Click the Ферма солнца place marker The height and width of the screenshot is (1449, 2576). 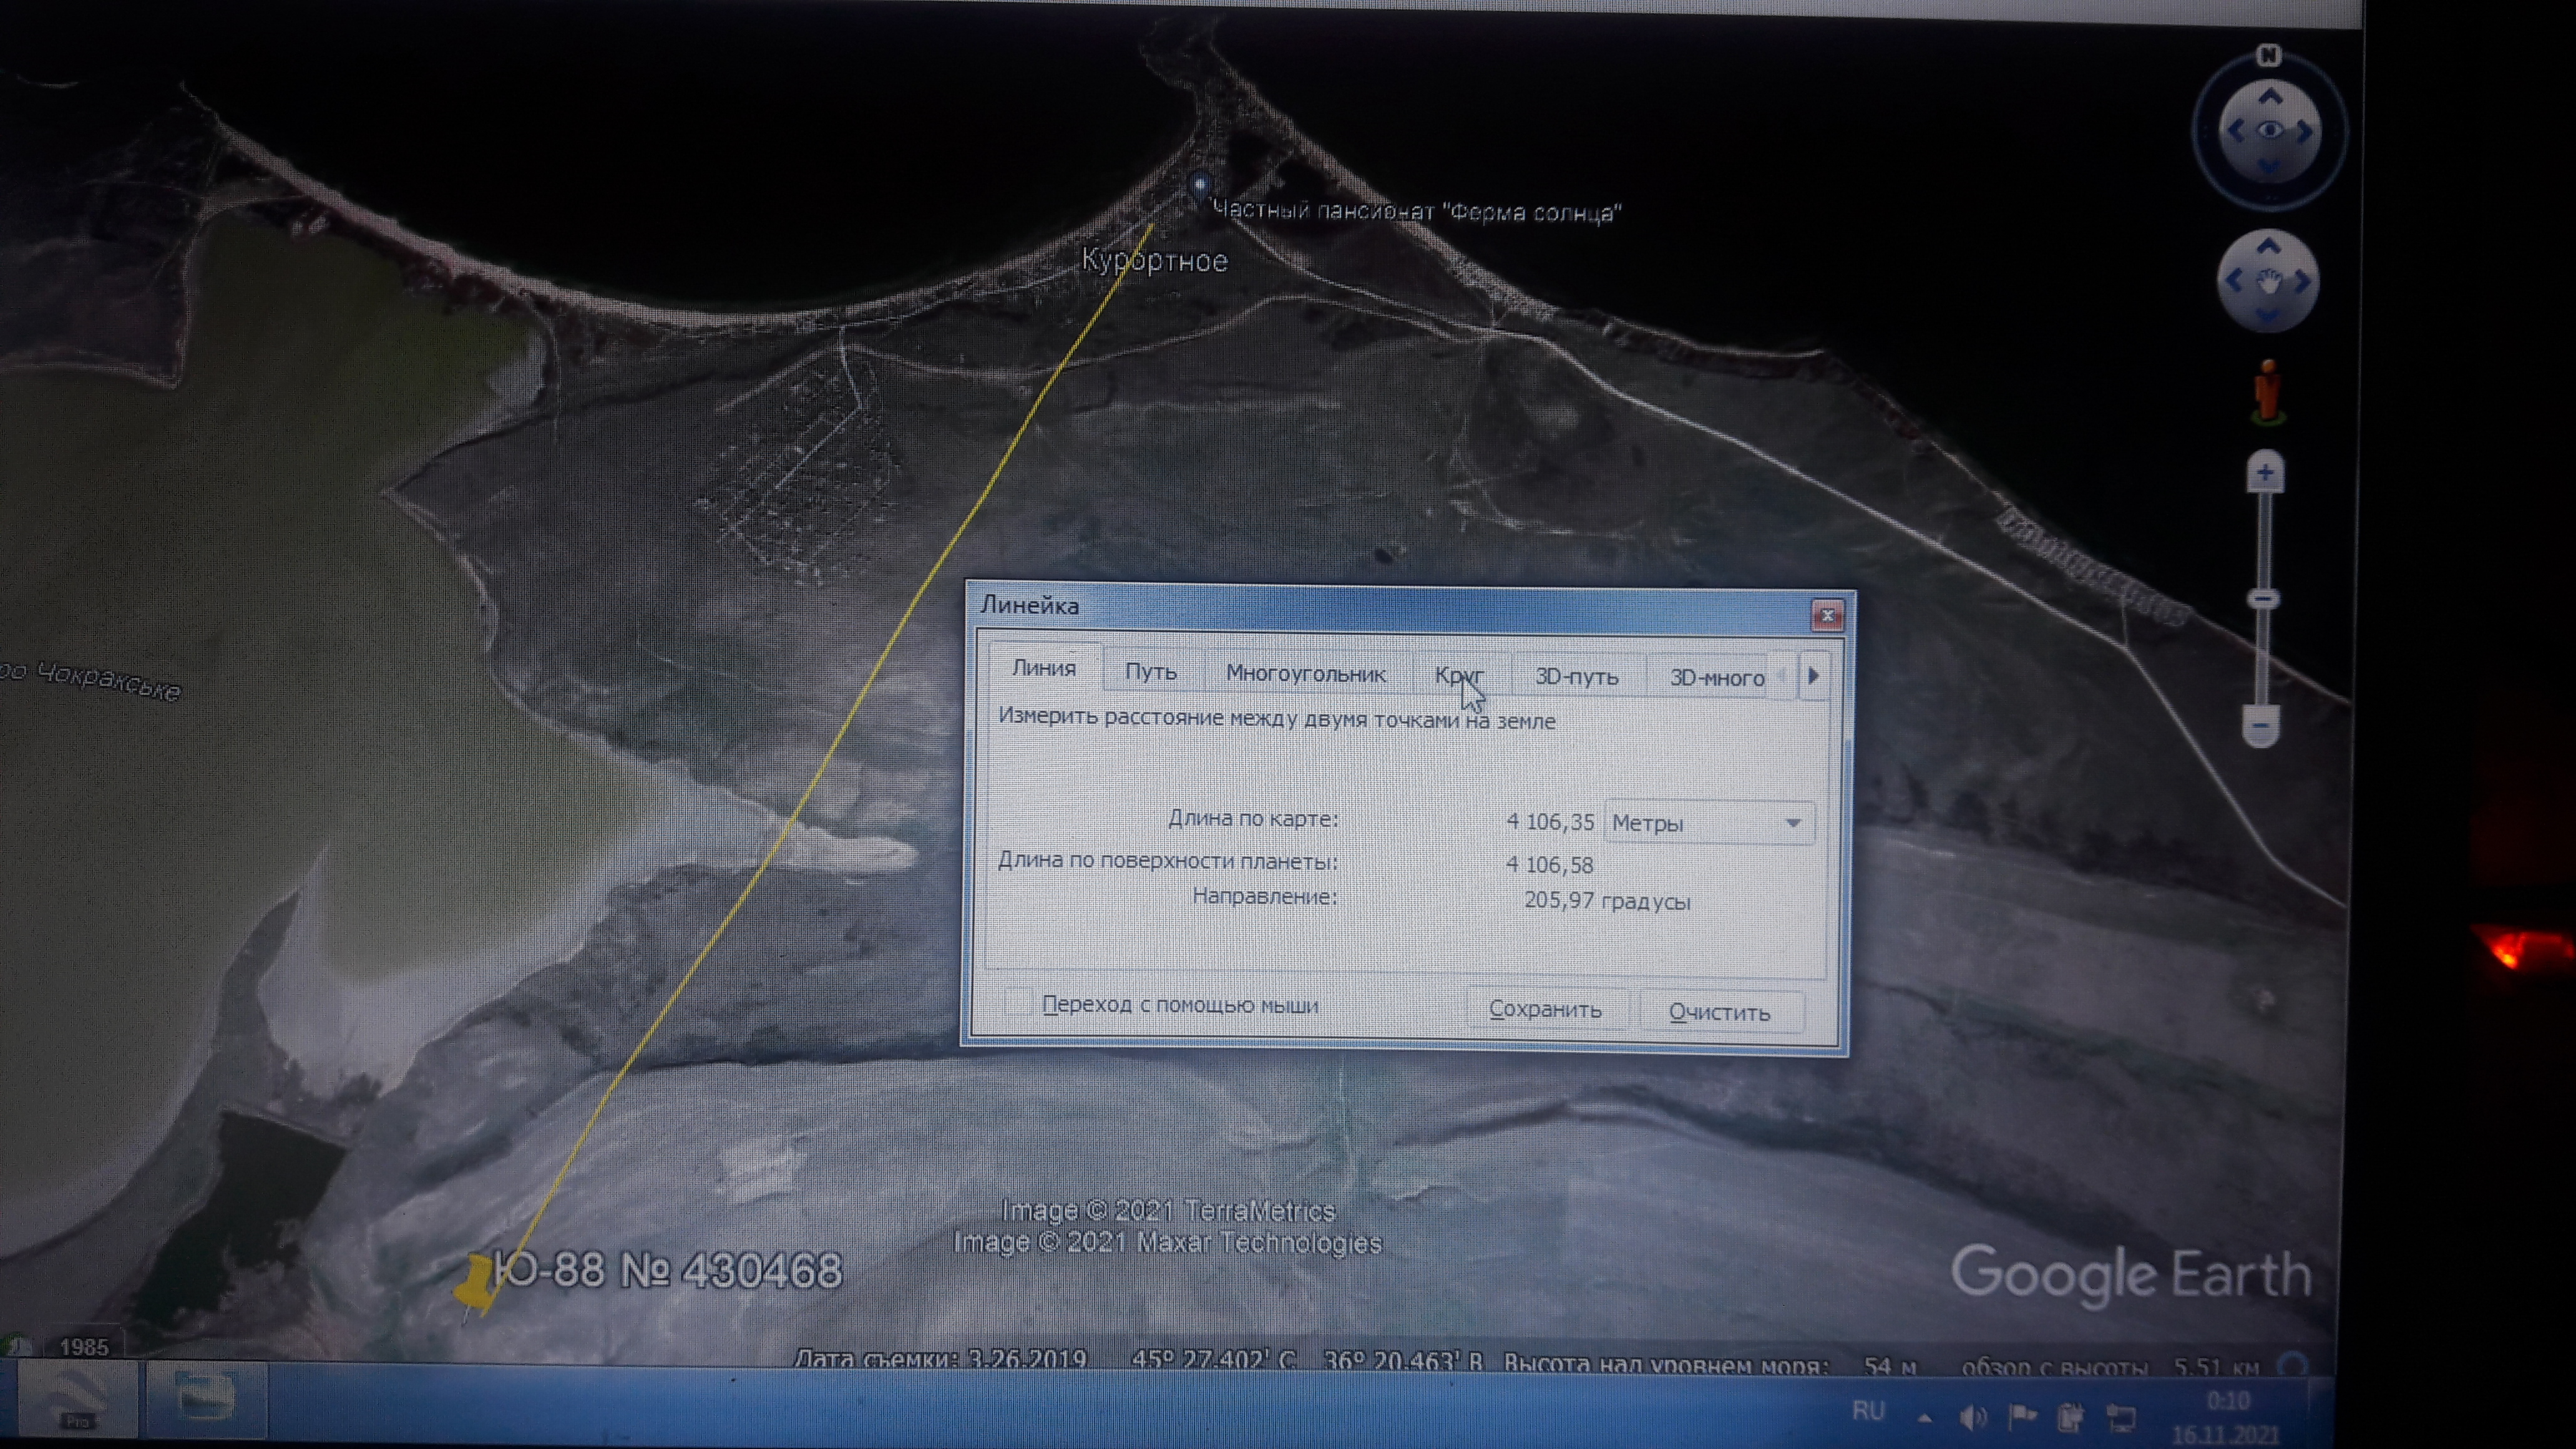[1200, 185]
